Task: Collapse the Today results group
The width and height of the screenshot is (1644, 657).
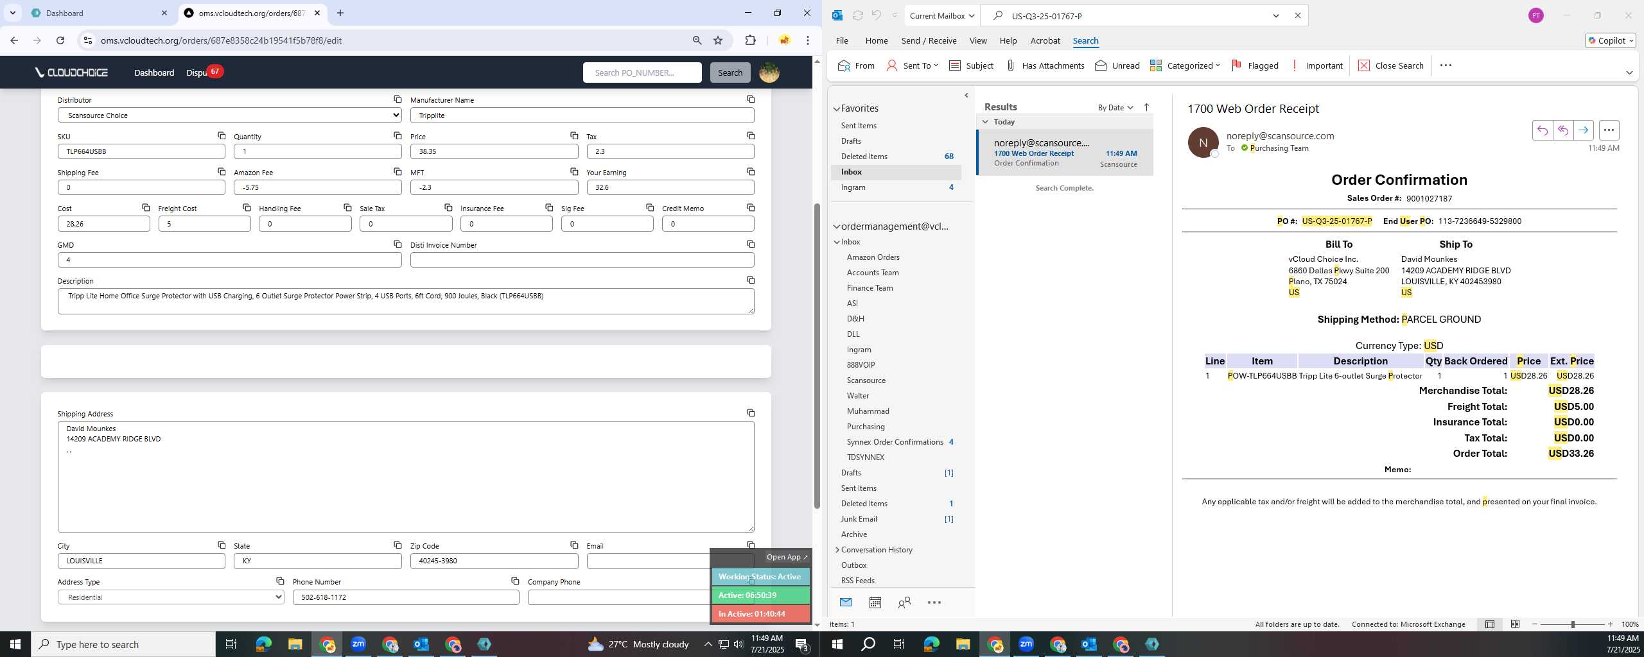Action: (985, 121)
